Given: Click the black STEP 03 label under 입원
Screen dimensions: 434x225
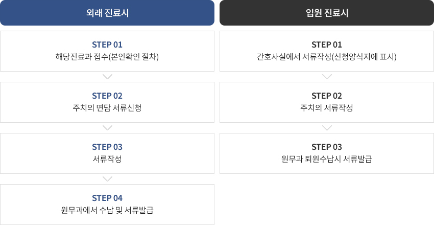Looking at the screenshot, I should click(327, 147).
